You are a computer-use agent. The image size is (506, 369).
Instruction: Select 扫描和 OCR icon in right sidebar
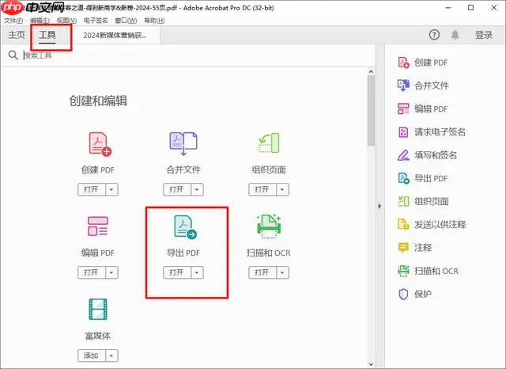[403, 271]
